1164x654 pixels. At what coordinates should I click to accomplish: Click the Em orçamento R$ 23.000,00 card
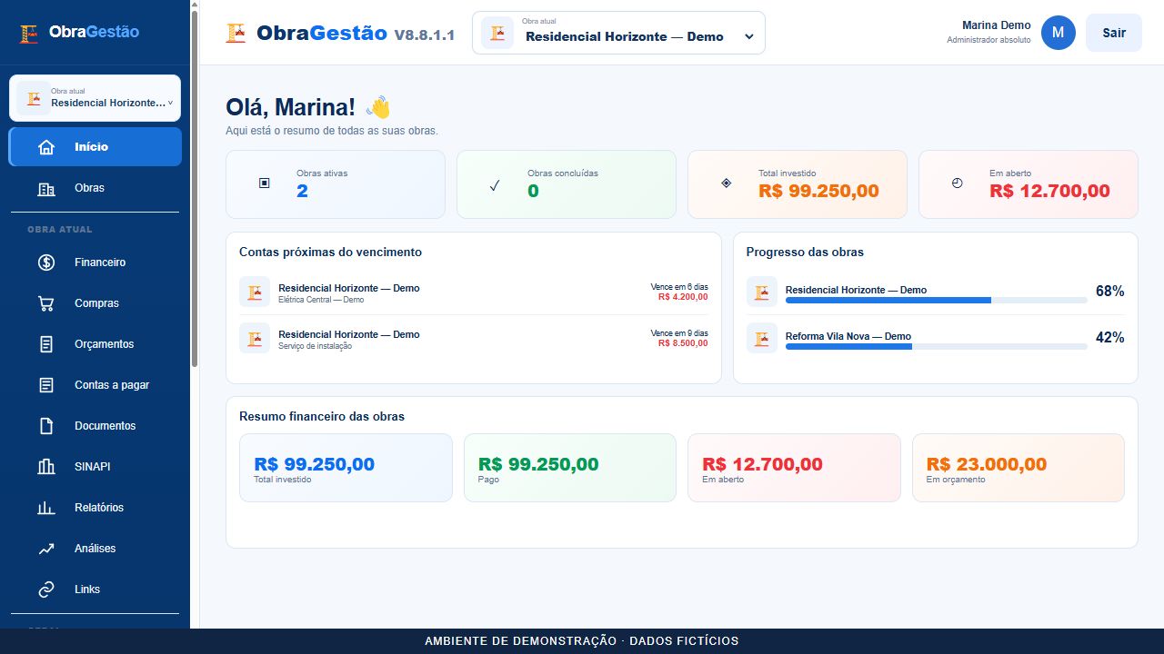(x=1018, y=468)
